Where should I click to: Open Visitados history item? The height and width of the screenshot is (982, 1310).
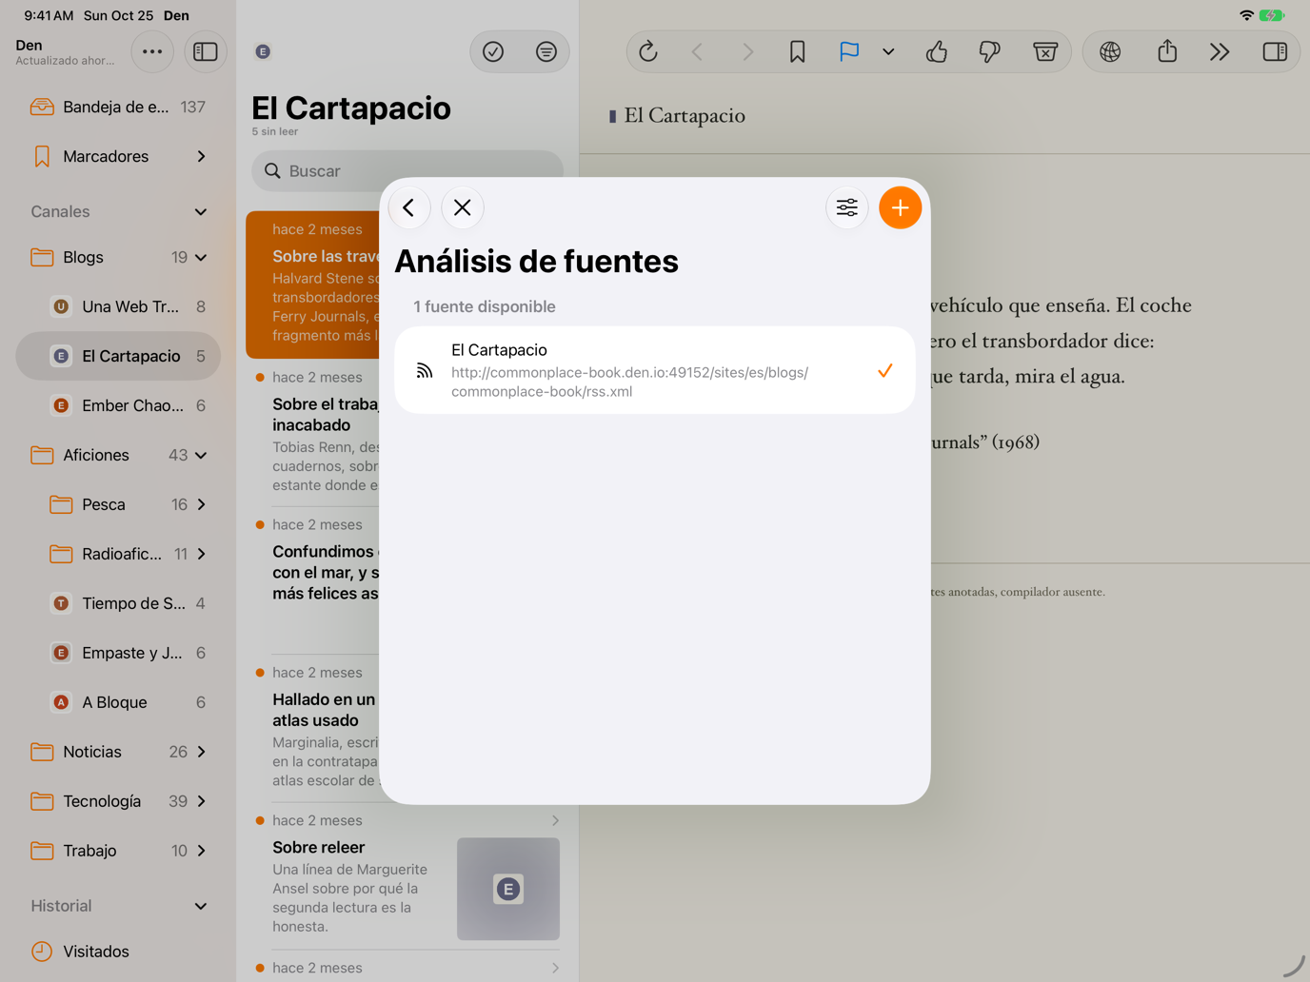tap(118, 952)
